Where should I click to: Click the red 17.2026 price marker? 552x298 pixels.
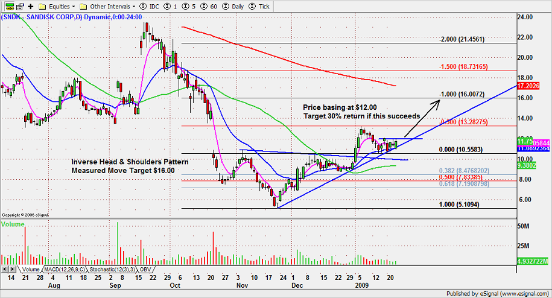[x=528, y=86]
